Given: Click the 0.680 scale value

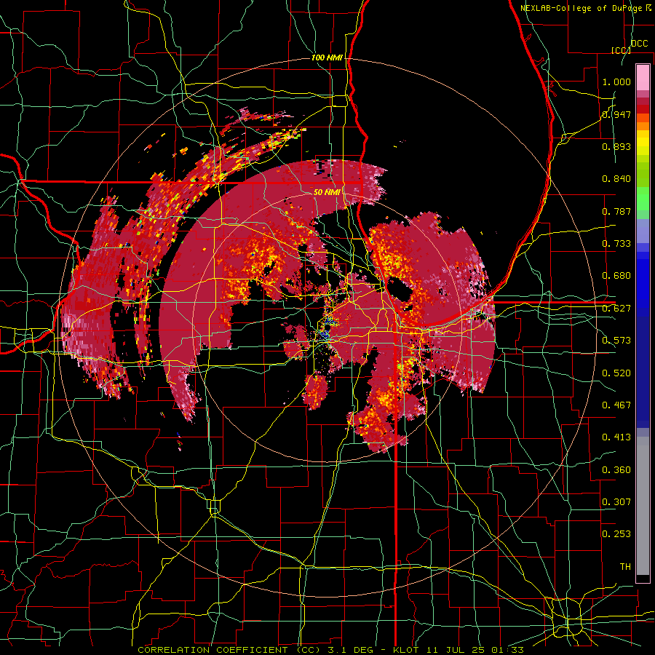Looking at the screenshot, I should click(x=616, y=275).
